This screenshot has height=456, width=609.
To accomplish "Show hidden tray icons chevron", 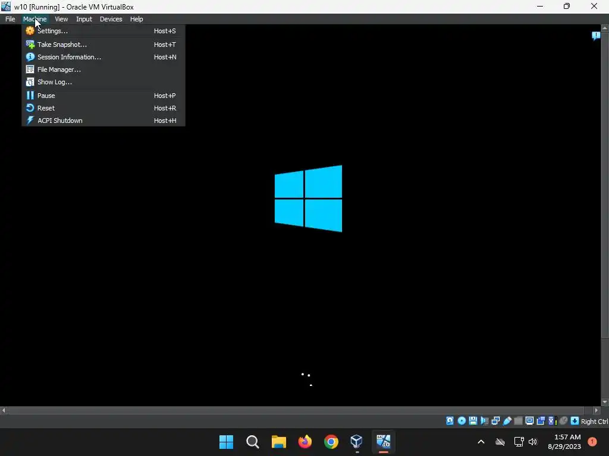I will [x=481, y=442].
